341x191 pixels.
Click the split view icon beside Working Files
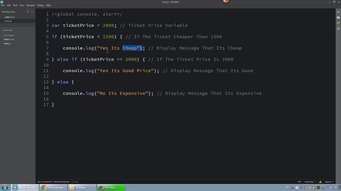pos(32,12)
